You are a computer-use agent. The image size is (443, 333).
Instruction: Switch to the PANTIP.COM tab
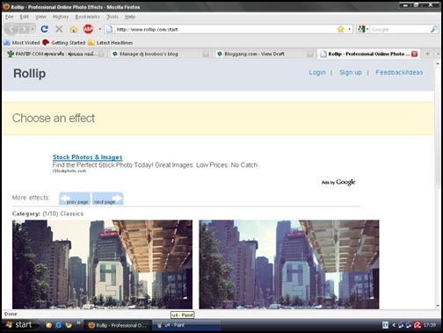pyautogui.click(x=55, y=54)
